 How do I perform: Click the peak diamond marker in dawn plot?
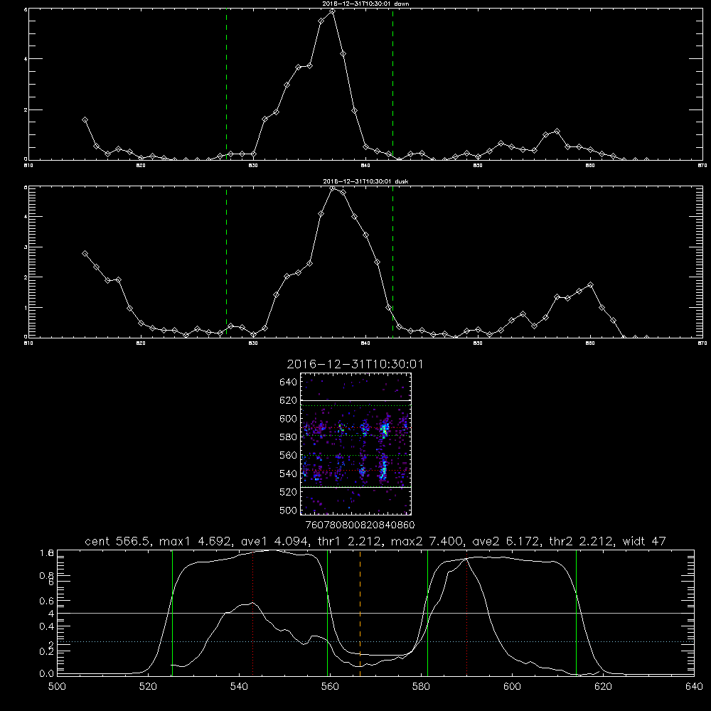point(332,11)
